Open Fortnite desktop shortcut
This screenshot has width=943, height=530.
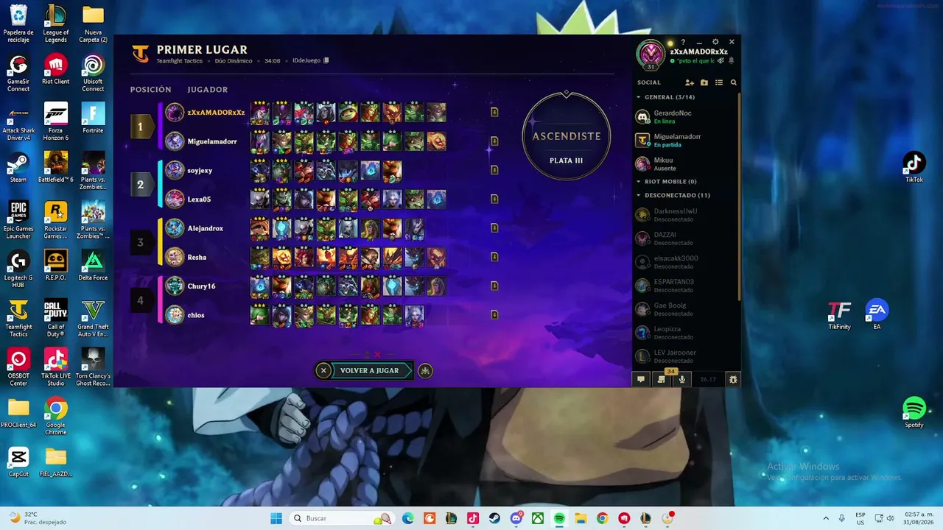(93, 118)
